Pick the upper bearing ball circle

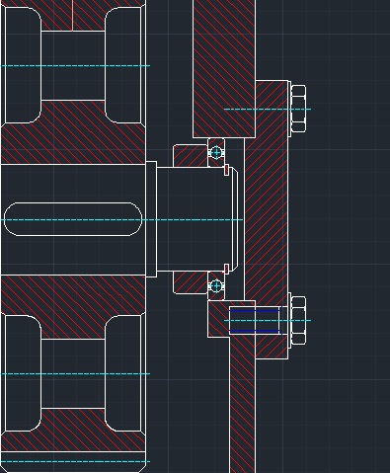(x=216, y=153)
